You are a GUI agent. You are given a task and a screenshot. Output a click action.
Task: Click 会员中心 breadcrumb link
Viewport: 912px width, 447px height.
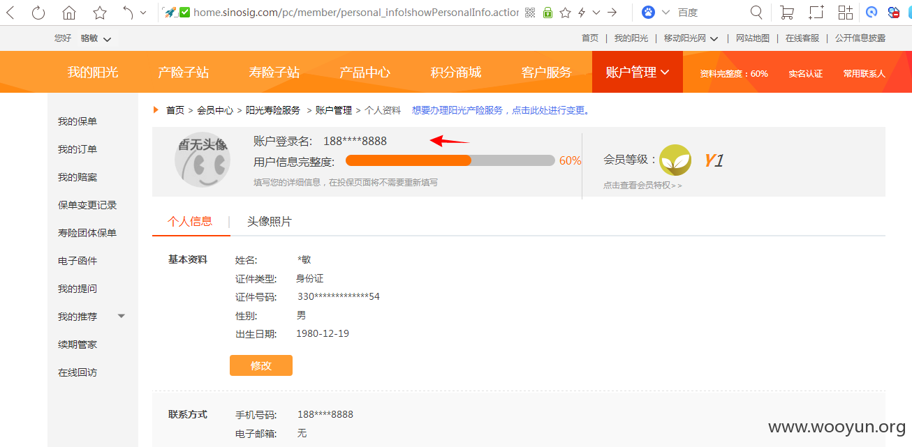(215, 110)
